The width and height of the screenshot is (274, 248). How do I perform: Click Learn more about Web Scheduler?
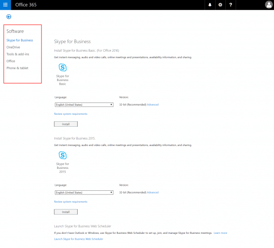[221, 233]
